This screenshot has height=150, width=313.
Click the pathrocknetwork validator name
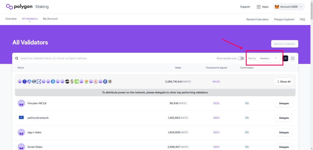point(38,118)
